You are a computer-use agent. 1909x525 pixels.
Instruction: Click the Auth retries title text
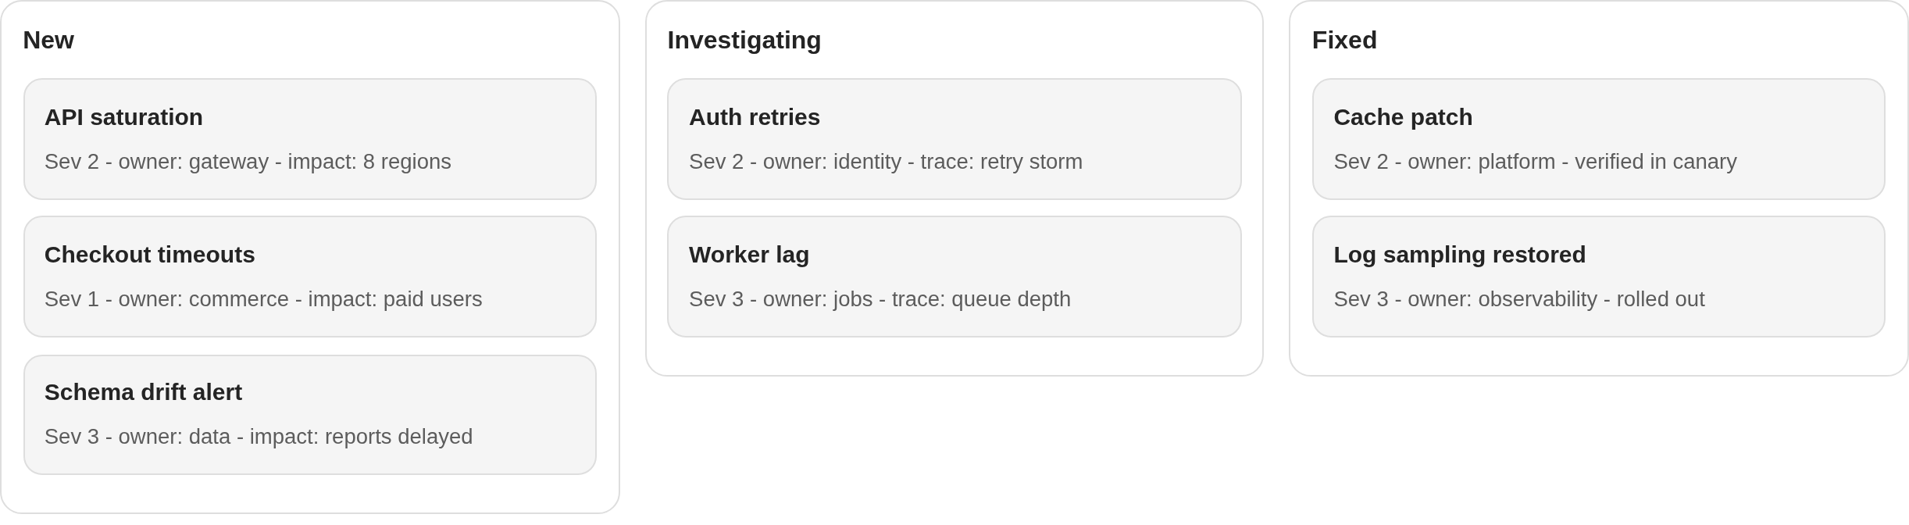(x=755, y=117)
